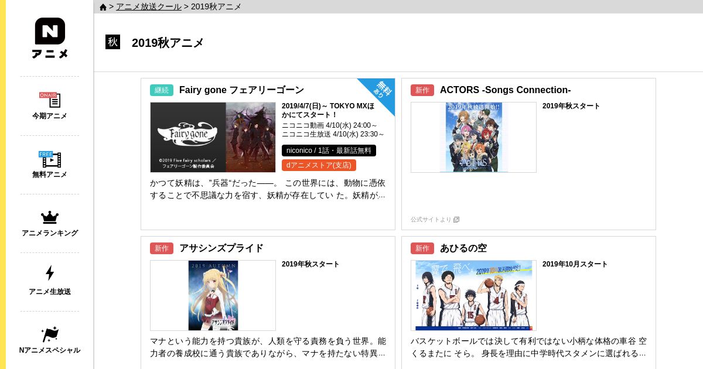Click 2019秋アニメ breadcrumb text
The image size is (703, 369).
(x=216, y=6)
